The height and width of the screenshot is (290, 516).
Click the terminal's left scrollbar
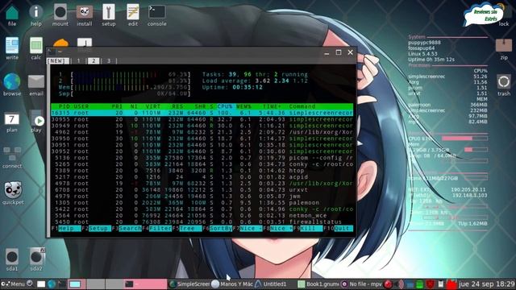[x=48, y=150]
